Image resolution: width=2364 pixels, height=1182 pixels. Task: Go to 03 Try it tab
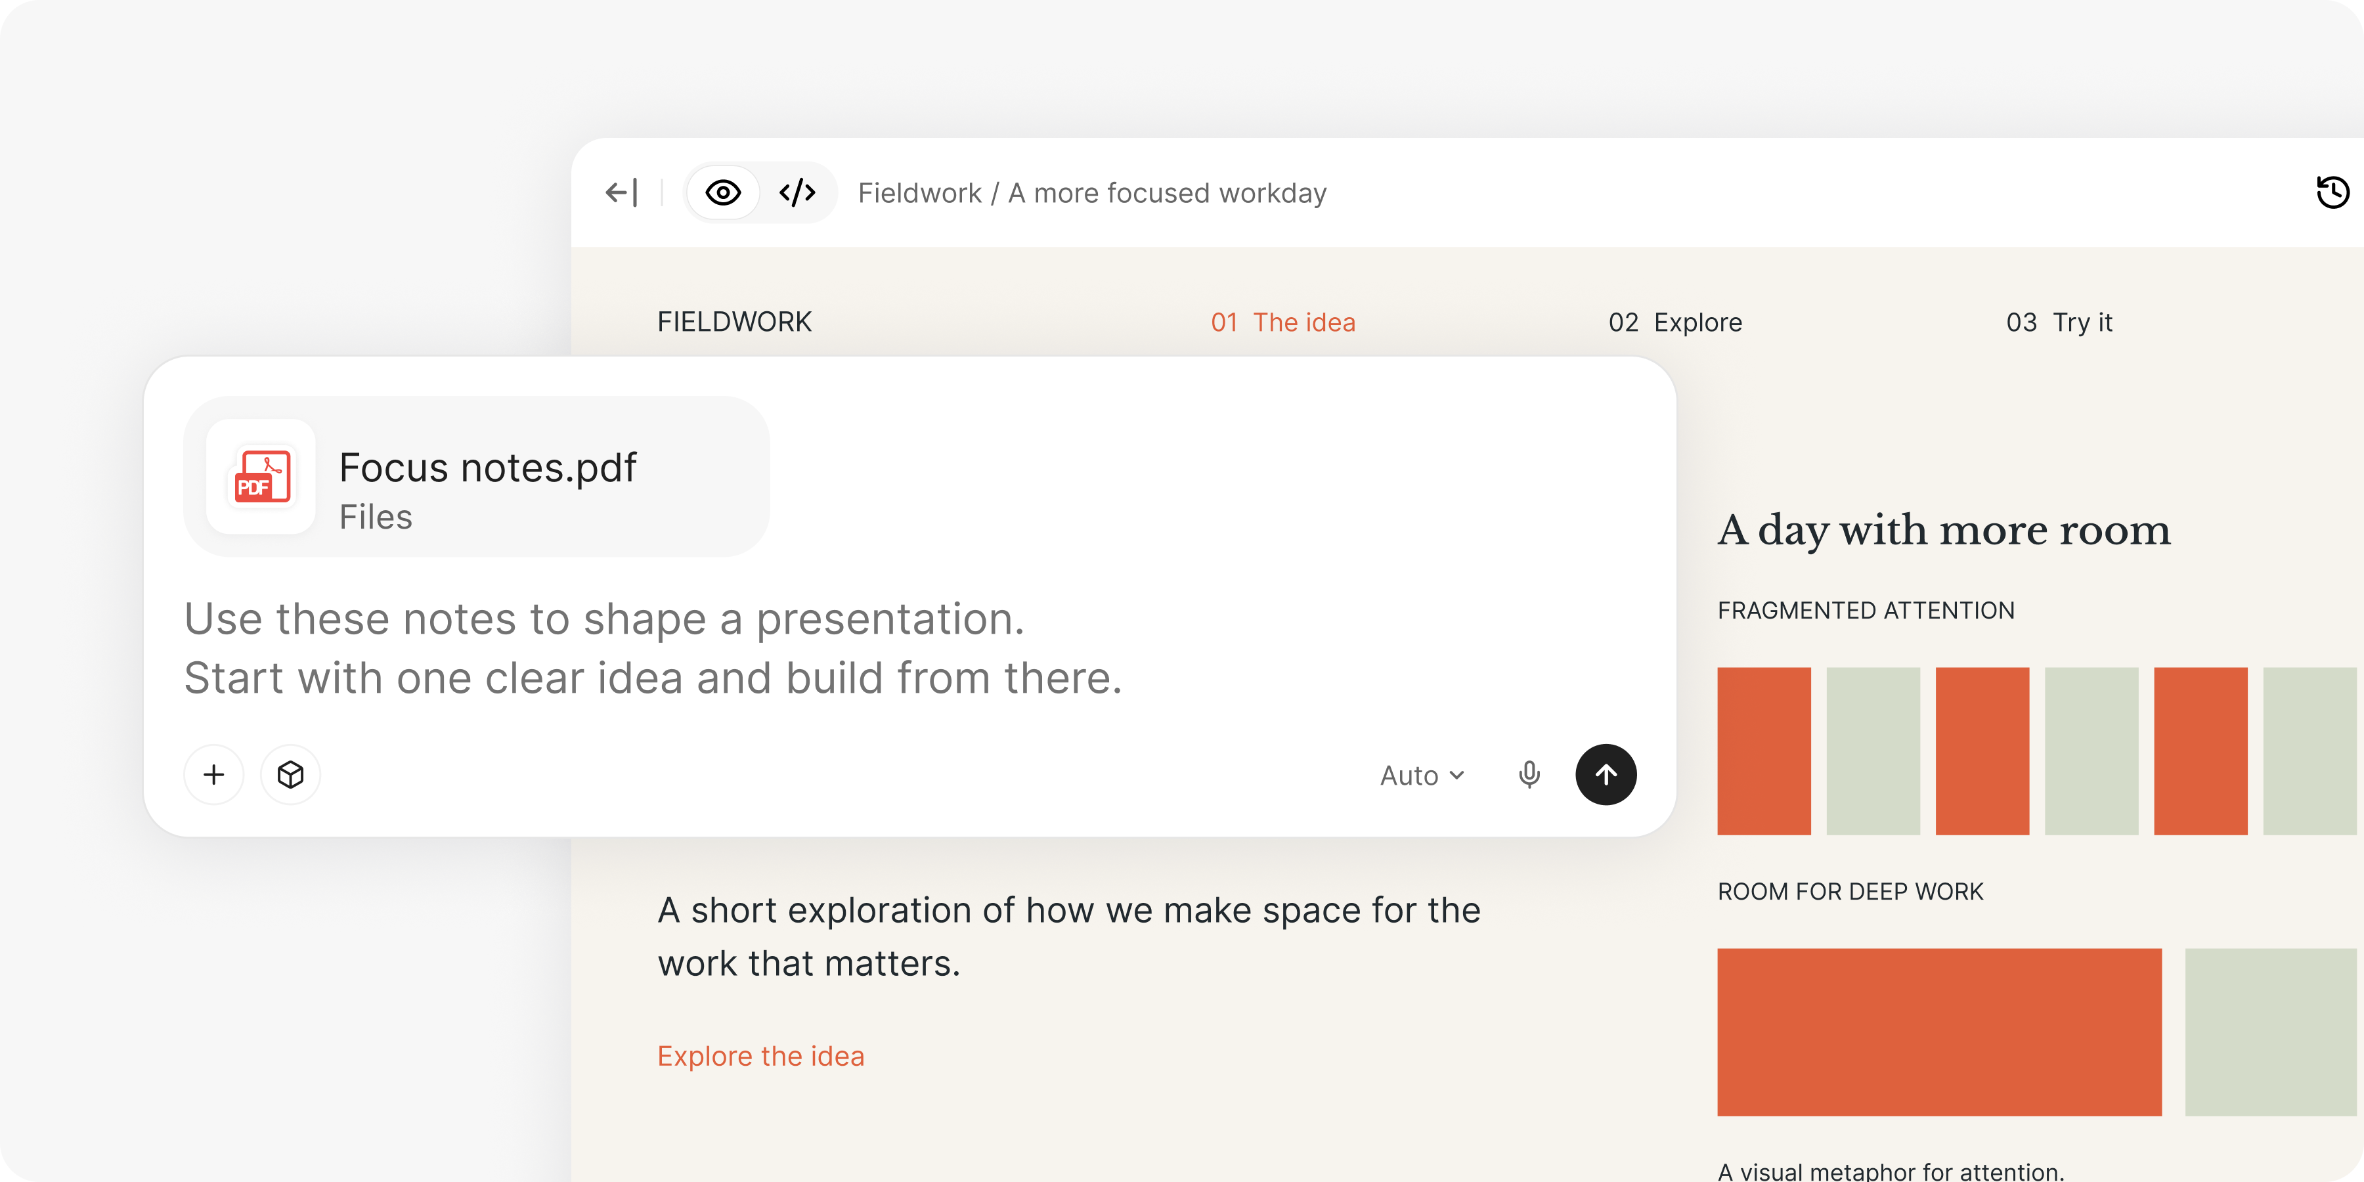pos(2059,322)
